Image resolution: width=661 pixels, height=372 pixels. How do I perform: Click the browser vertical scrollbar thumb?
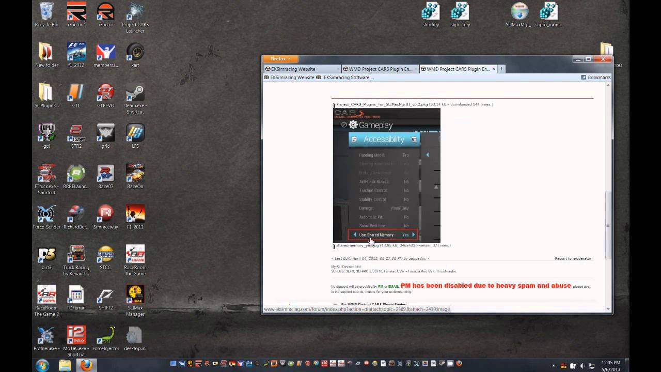point(609,225)
